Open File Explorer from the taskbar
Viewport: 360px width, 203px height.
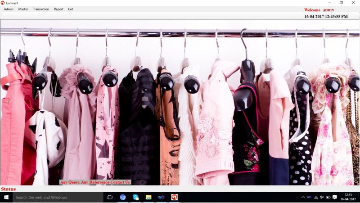[148, 197]
